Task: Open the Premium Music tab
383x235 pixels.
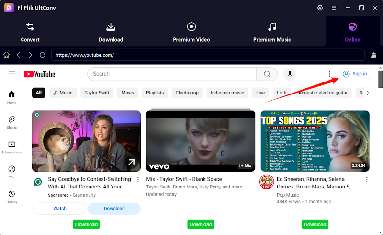Action: point(272,32)
